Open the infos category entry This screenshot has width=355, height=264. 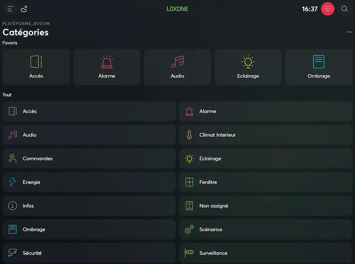click(x=89, y=206)
